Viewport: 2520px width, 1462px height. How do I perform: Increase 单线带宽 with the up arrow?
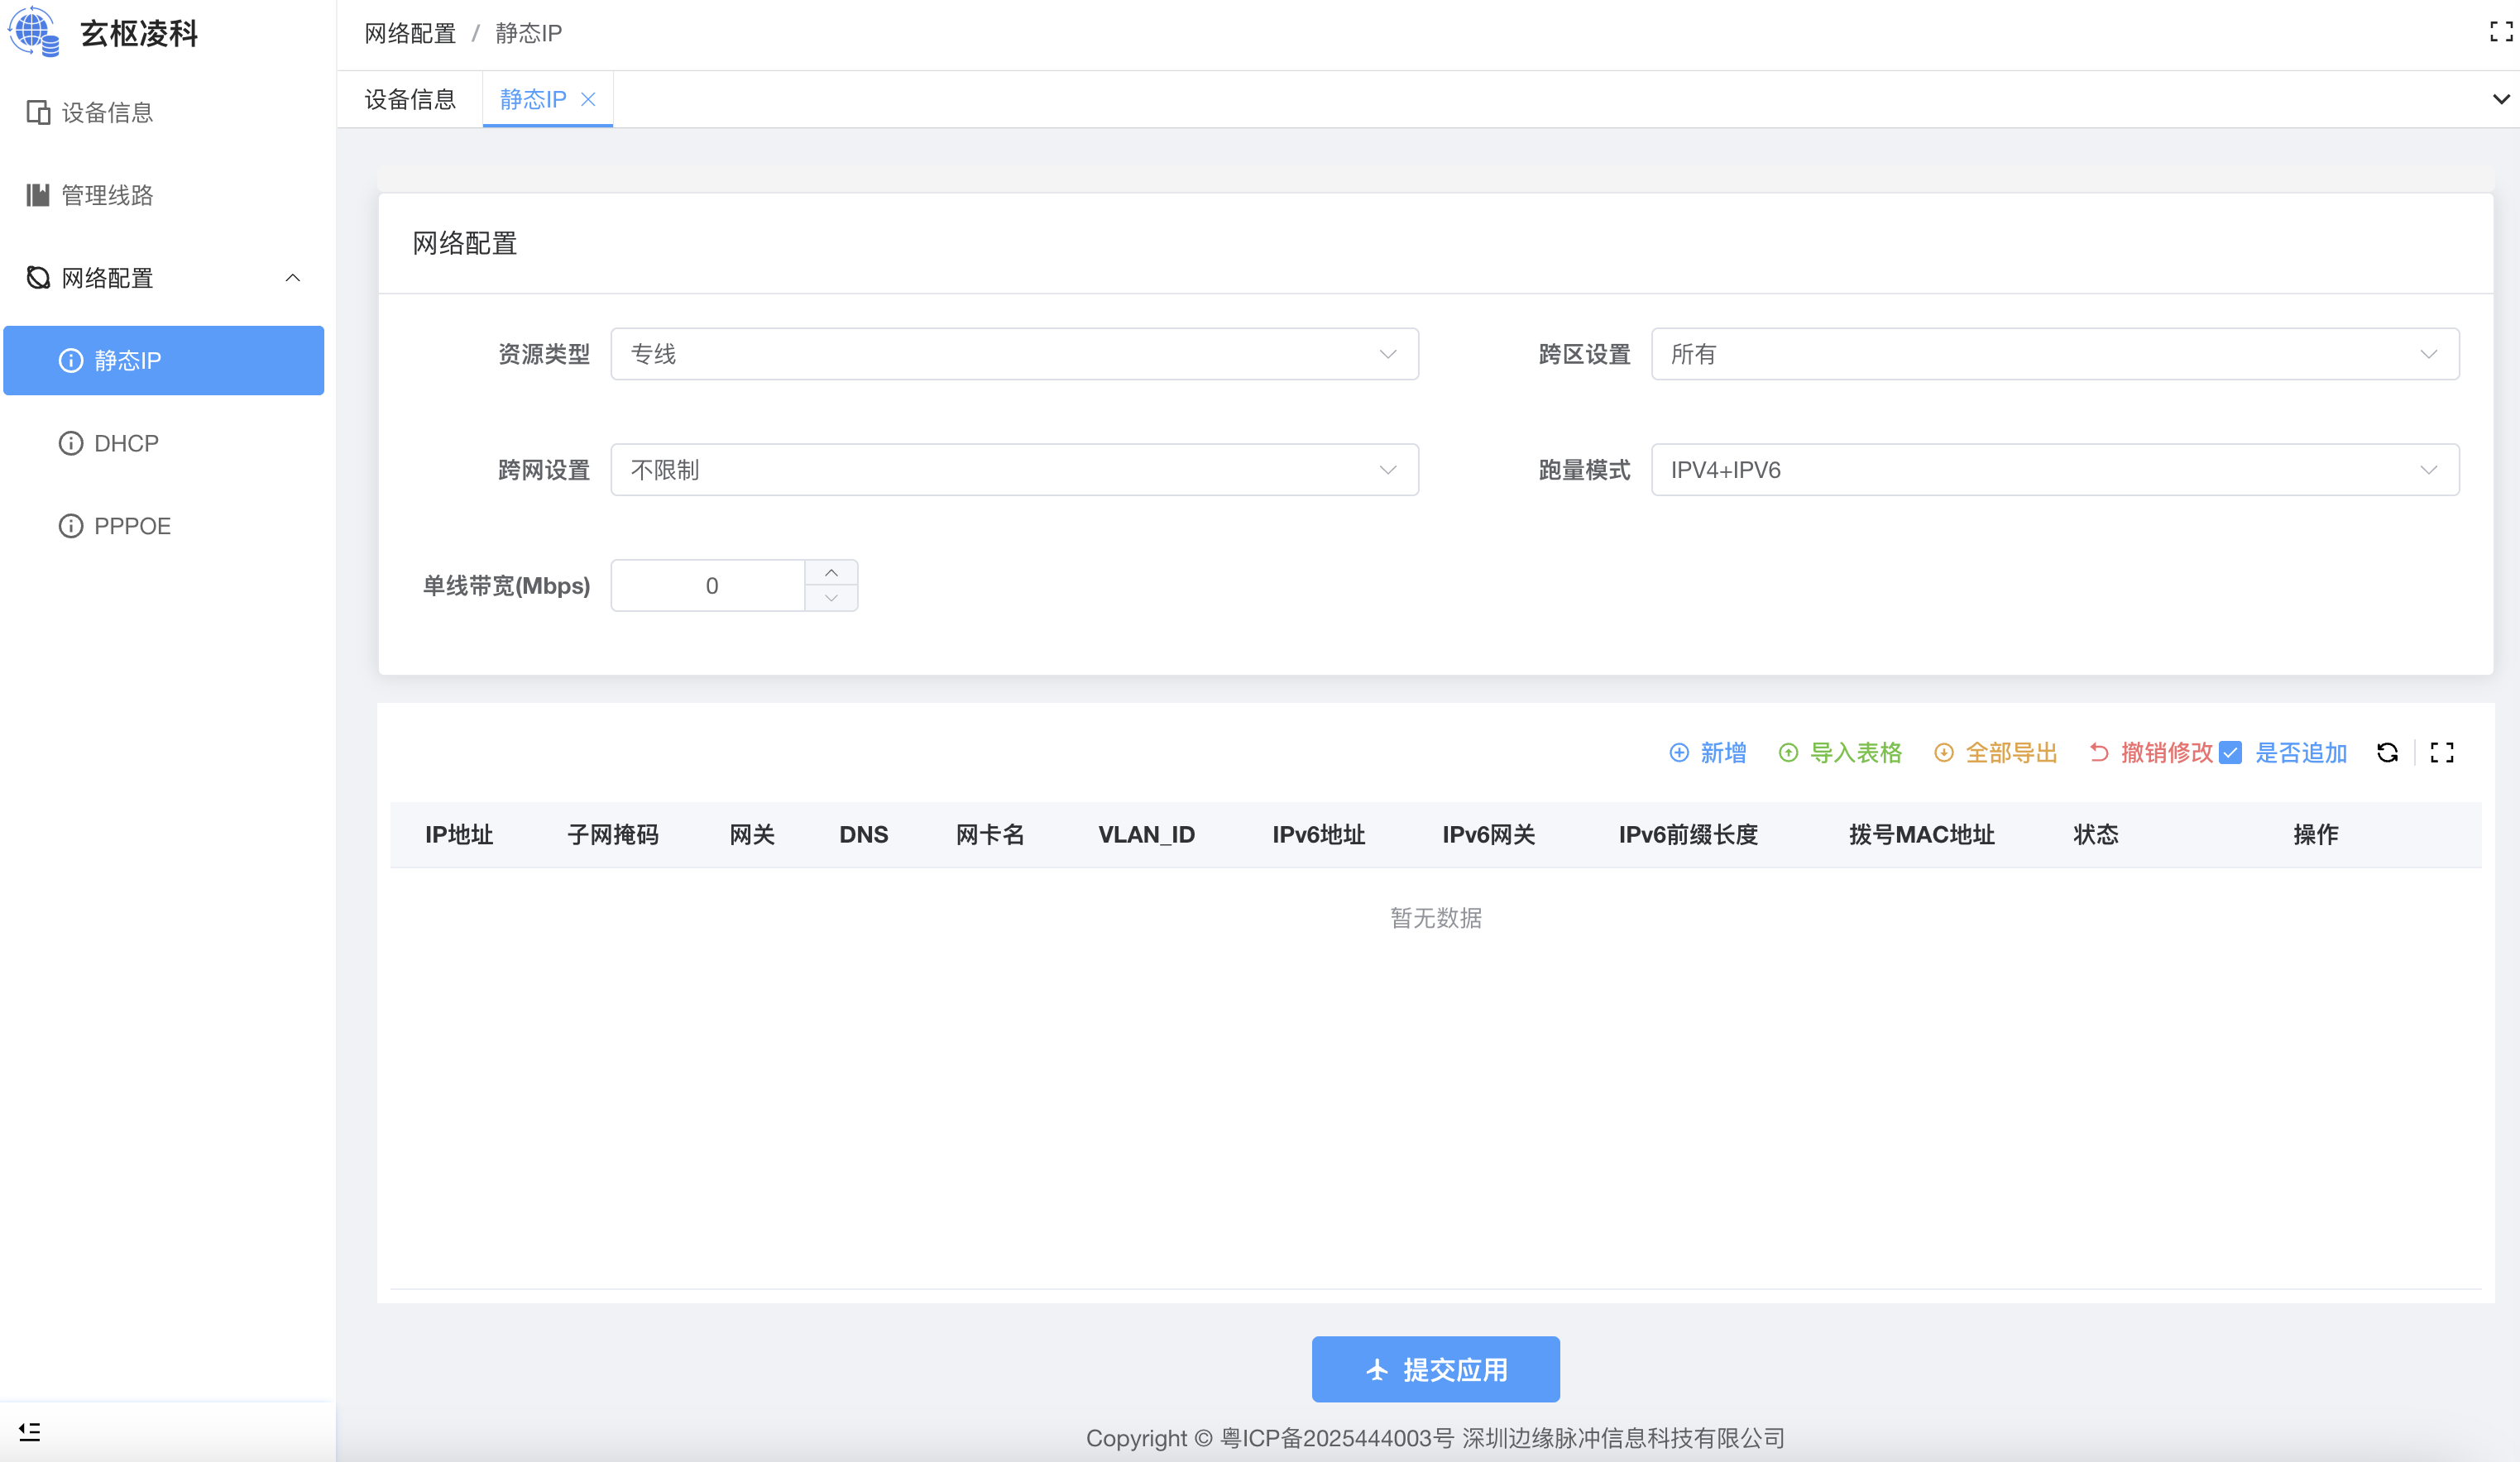pyautogui.click(x=831, y=572)
